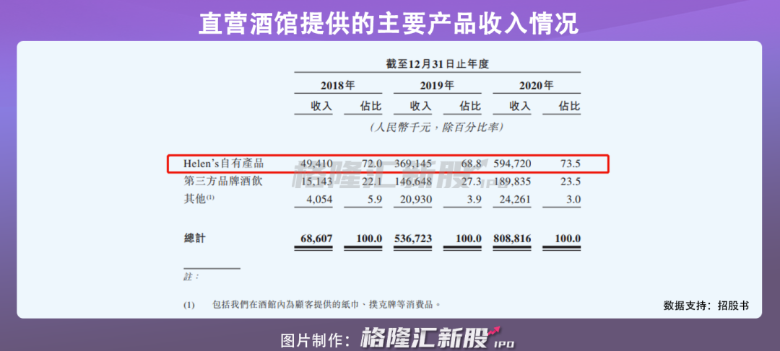Click the total 536,723
780x351 pixels.
[413, 239]
